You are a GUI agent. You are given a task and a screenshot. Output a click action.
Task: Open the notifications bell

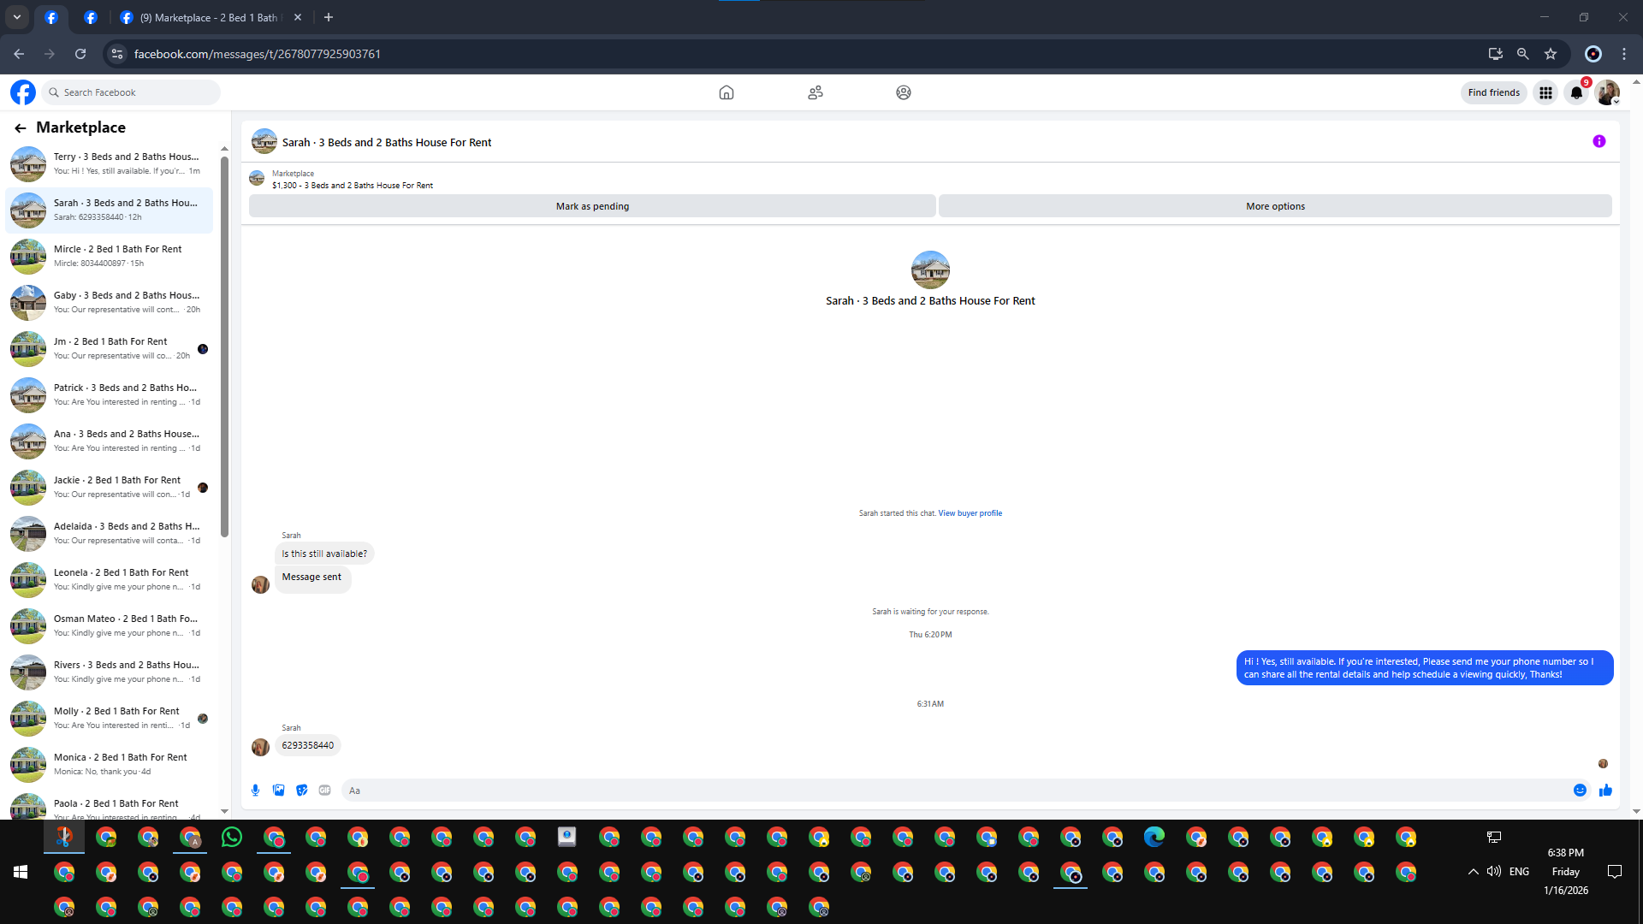(x=1576, y=93)
